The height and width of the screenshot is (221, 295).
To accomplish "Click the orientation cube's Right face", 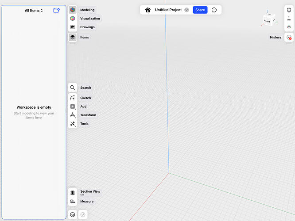I will click(267, 21).
